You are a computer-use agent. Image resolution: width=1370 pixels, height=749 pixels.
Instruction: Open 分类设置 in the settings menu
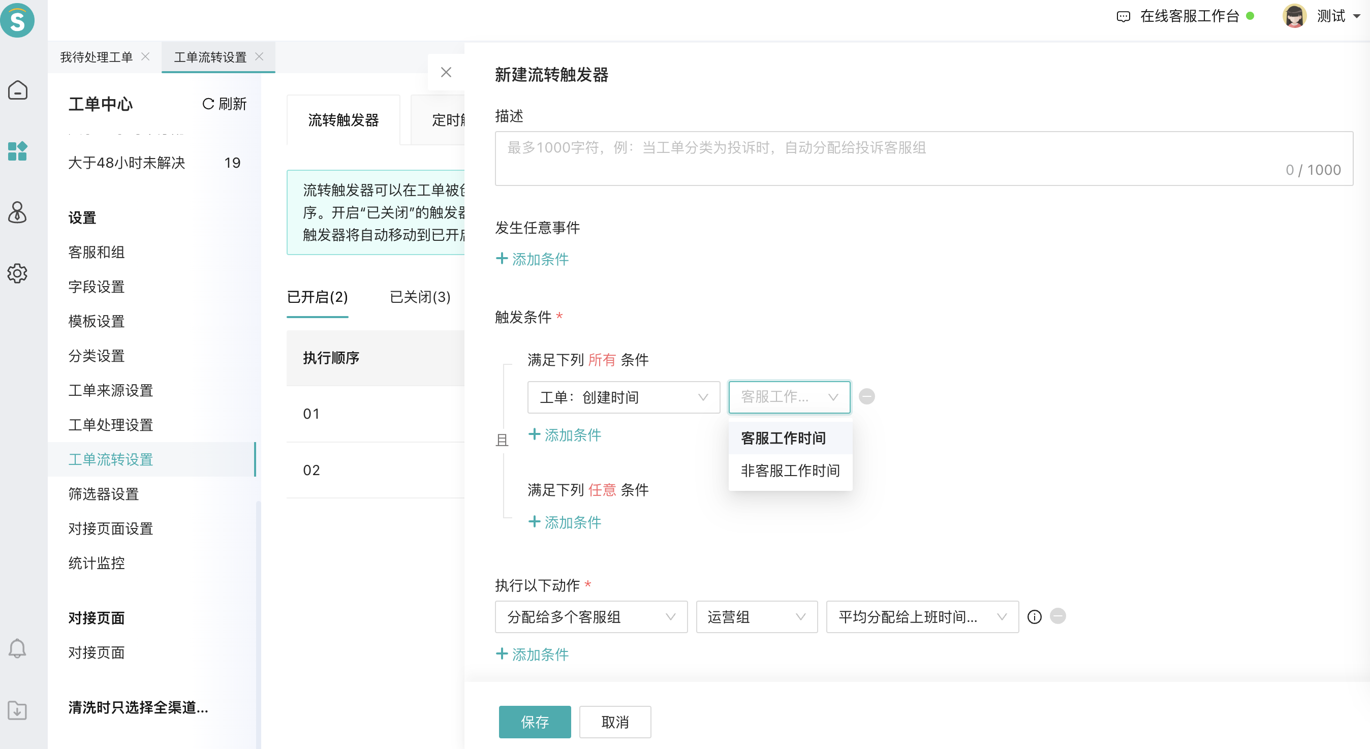pyautogui.click(x=96, y=356)
